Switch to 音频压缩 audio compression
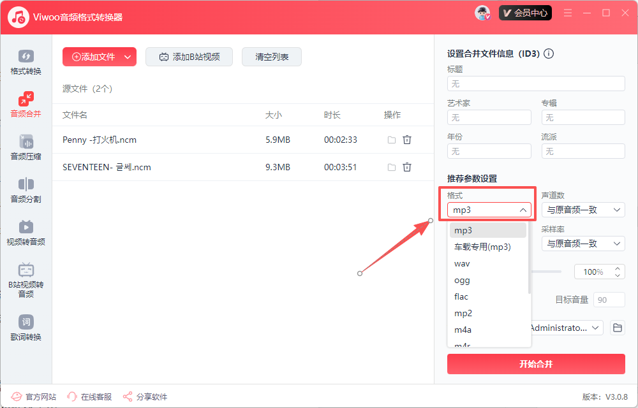 tap(26, 147)
